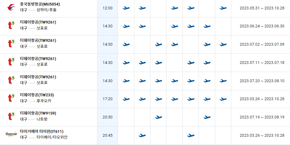Click the T'way logo in TW9159 row
The height and width of the screenshot is (145, 290).
click(x=11, y=116)
